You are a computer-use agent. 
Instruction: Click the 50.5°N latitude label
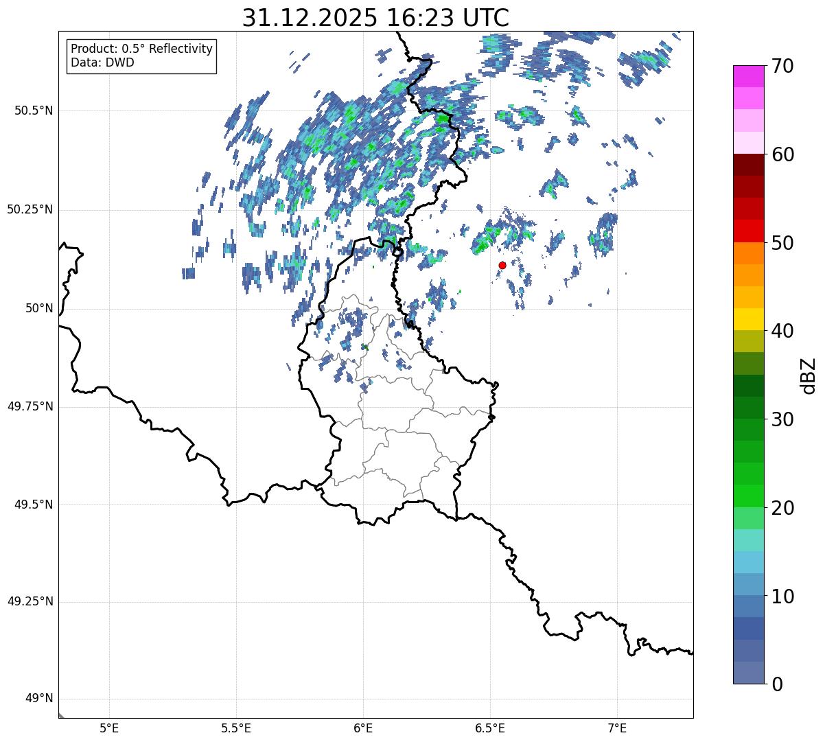coord(34,111)
